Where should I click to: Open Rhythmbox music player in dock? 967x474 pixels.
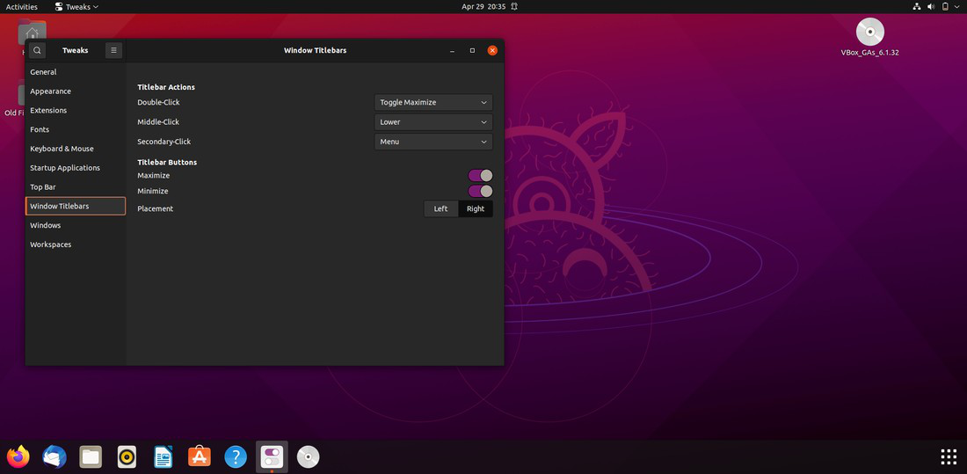127,456
